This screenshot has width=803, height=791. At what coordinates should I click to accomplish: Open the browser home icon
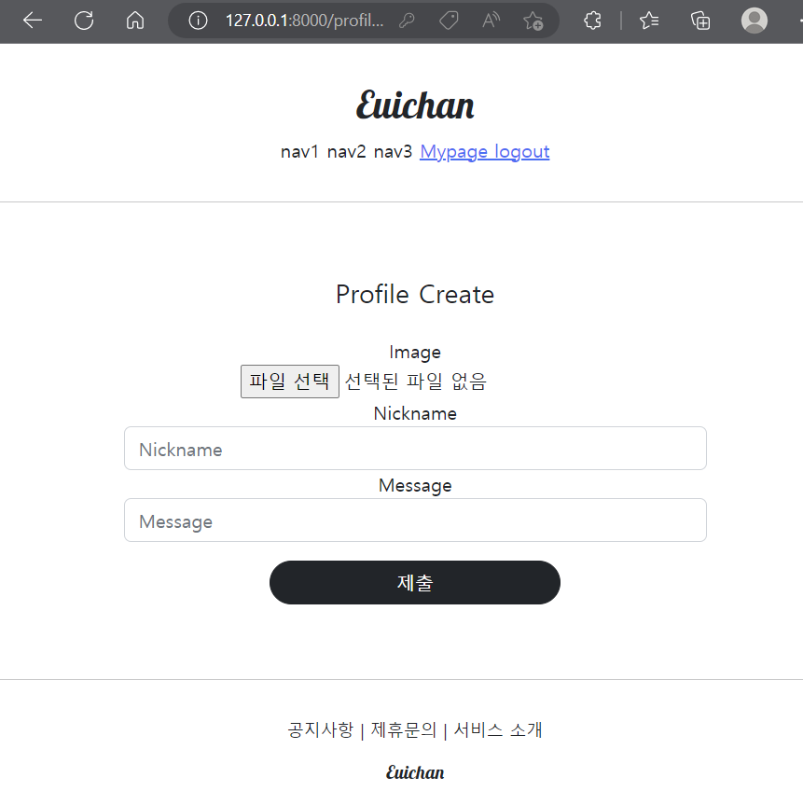(x=134, y=21)
